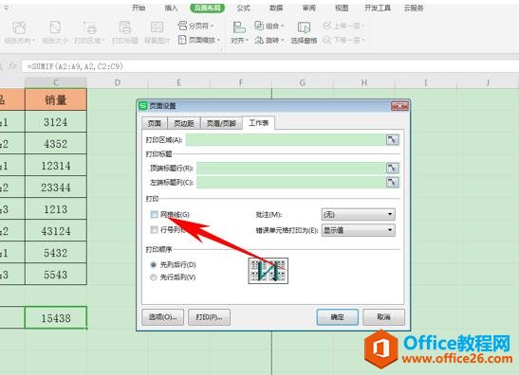This screenshot has height=375, width=519.
Task: Click the 打印区域(A) input field
Action: [286, 140]
